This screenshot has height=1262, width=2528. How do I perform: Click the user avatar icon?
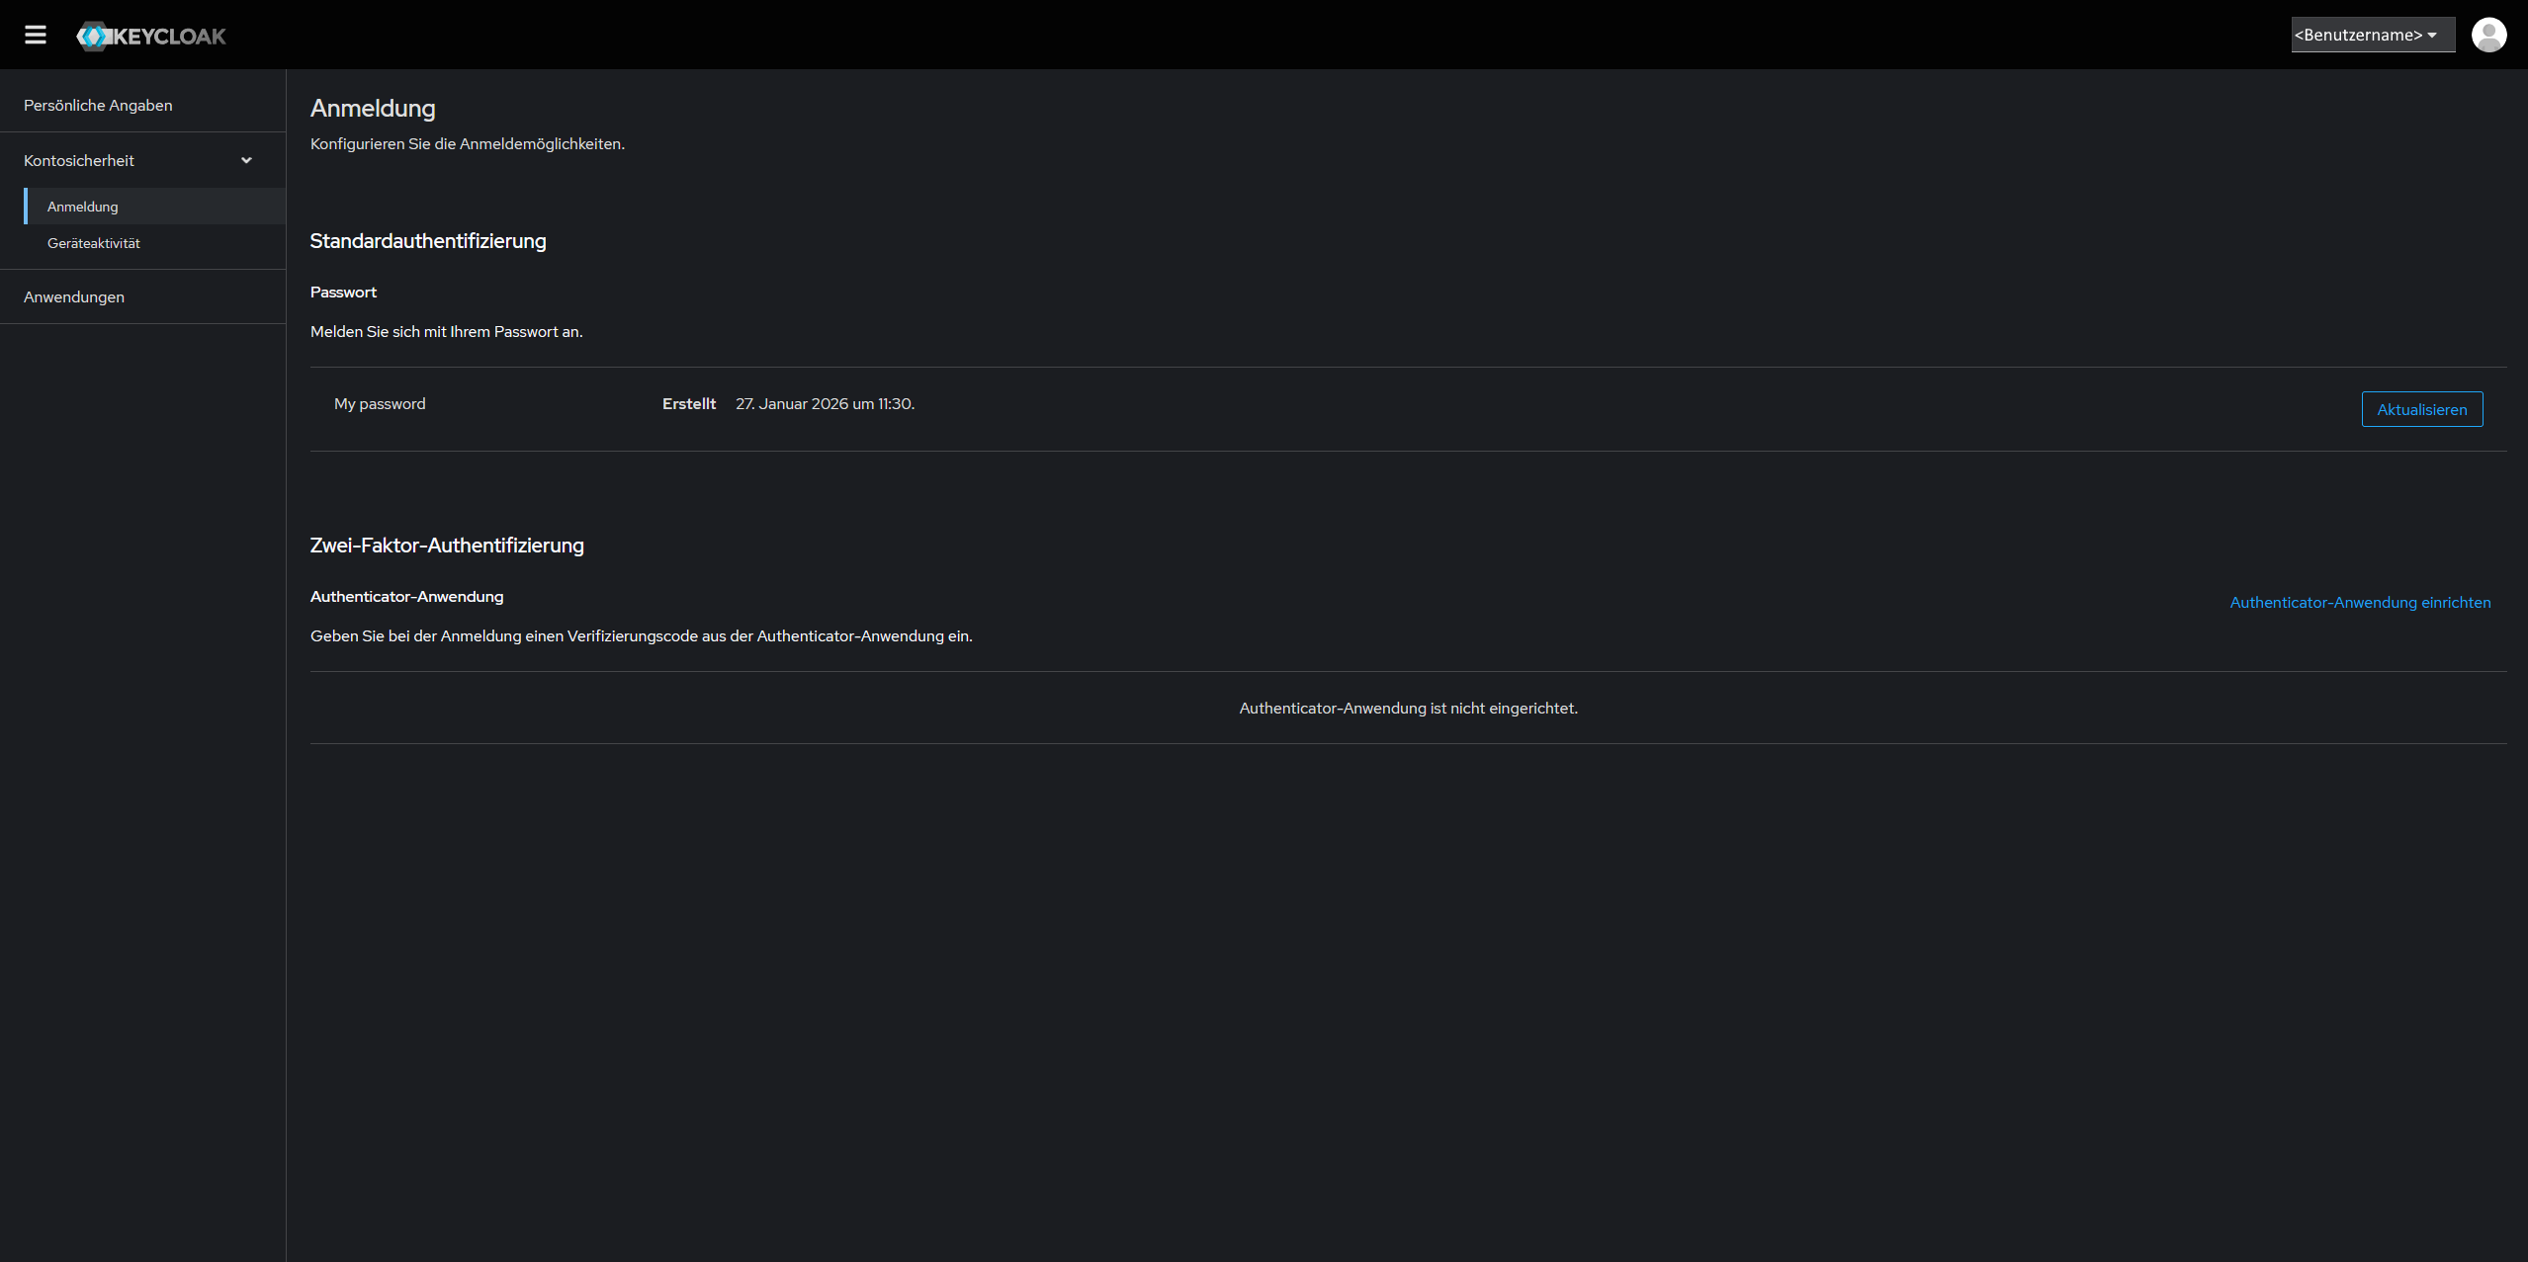(2488, 35)
